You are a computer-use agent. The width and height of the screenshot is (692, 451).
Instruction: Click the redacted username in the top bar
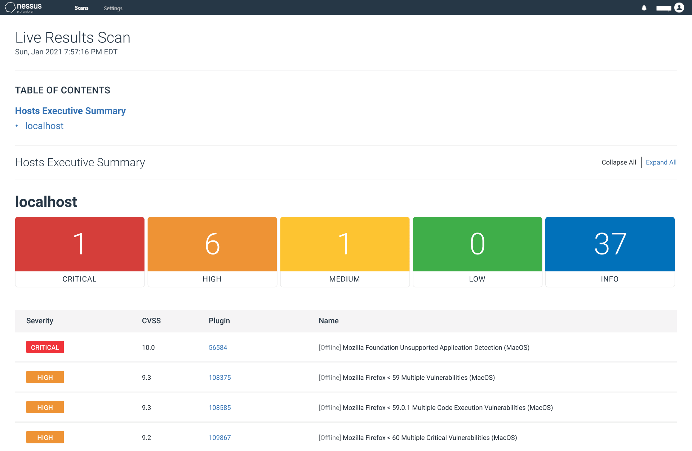(x=664, y=8)
